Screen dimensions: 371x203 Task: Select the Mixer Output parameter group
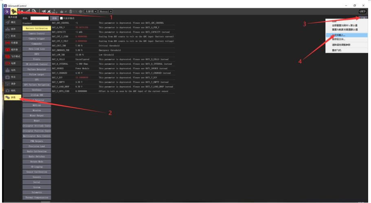pyautogui.click(x=37, y=116)
